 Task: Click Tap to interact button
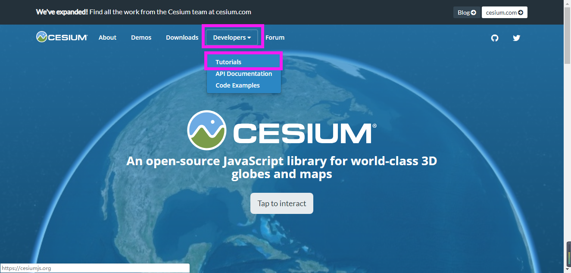coord(282,203)
